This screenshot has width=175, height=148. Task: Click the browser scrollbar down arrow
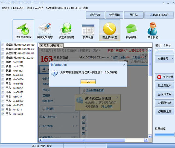(150, 136)
